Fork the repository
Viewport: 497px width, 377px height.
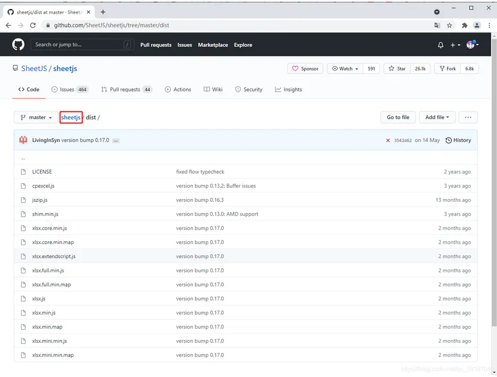(x=447, y=68)
